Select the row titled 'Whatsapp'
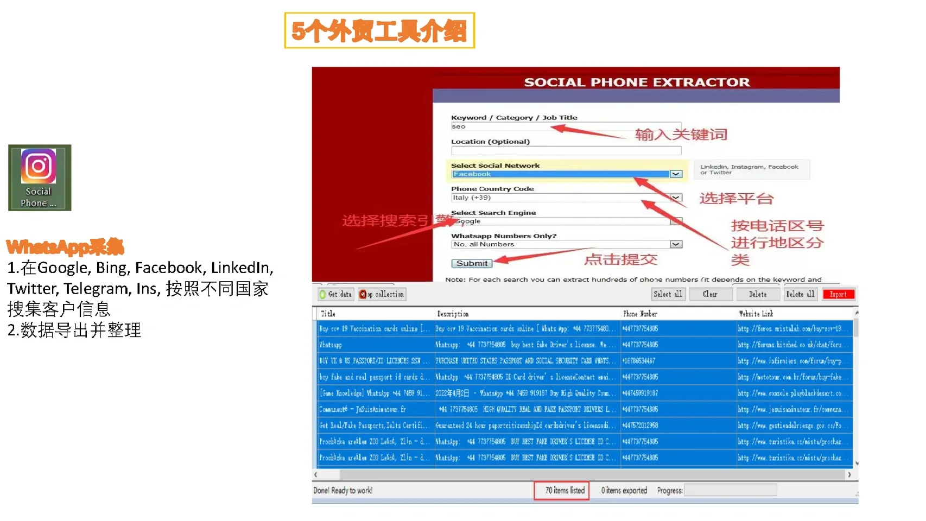 585,345
